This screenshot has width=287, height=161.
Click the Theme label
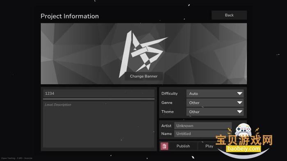tap(167, 112)
